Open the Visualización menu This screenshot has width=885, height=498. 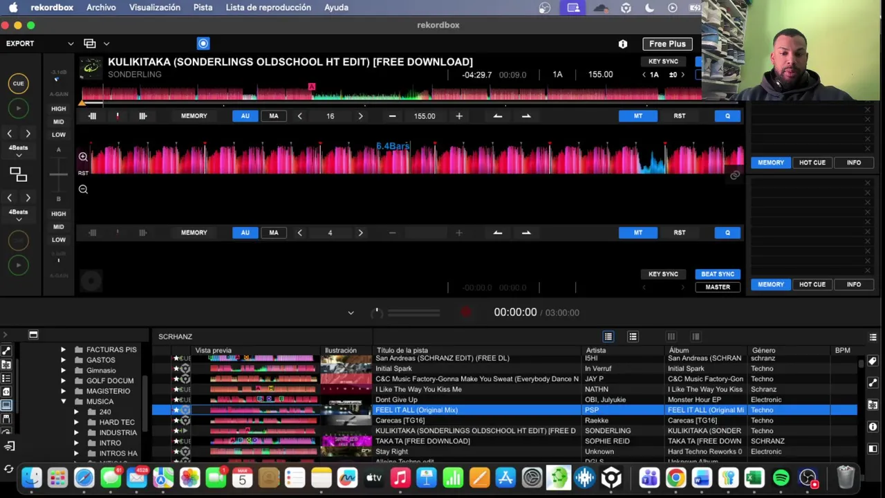[x=155, y=8]
